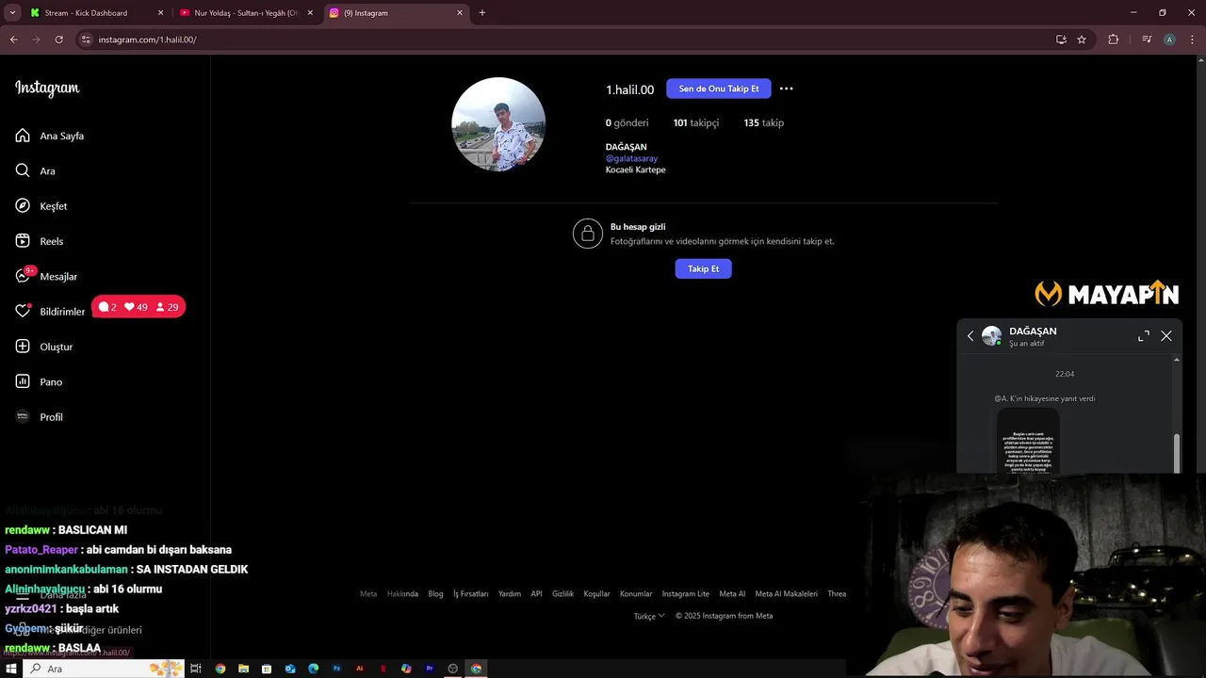Open the three-dot profile options menu
The height and width of the screenshot is (678, 1206).
[x=786, y=89]
